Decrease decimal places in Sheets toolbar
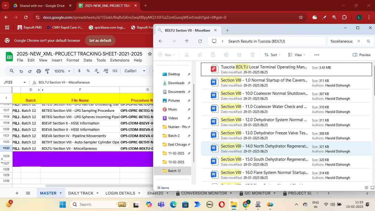Screen dimensions: 375x211 (x=97, y=71)
